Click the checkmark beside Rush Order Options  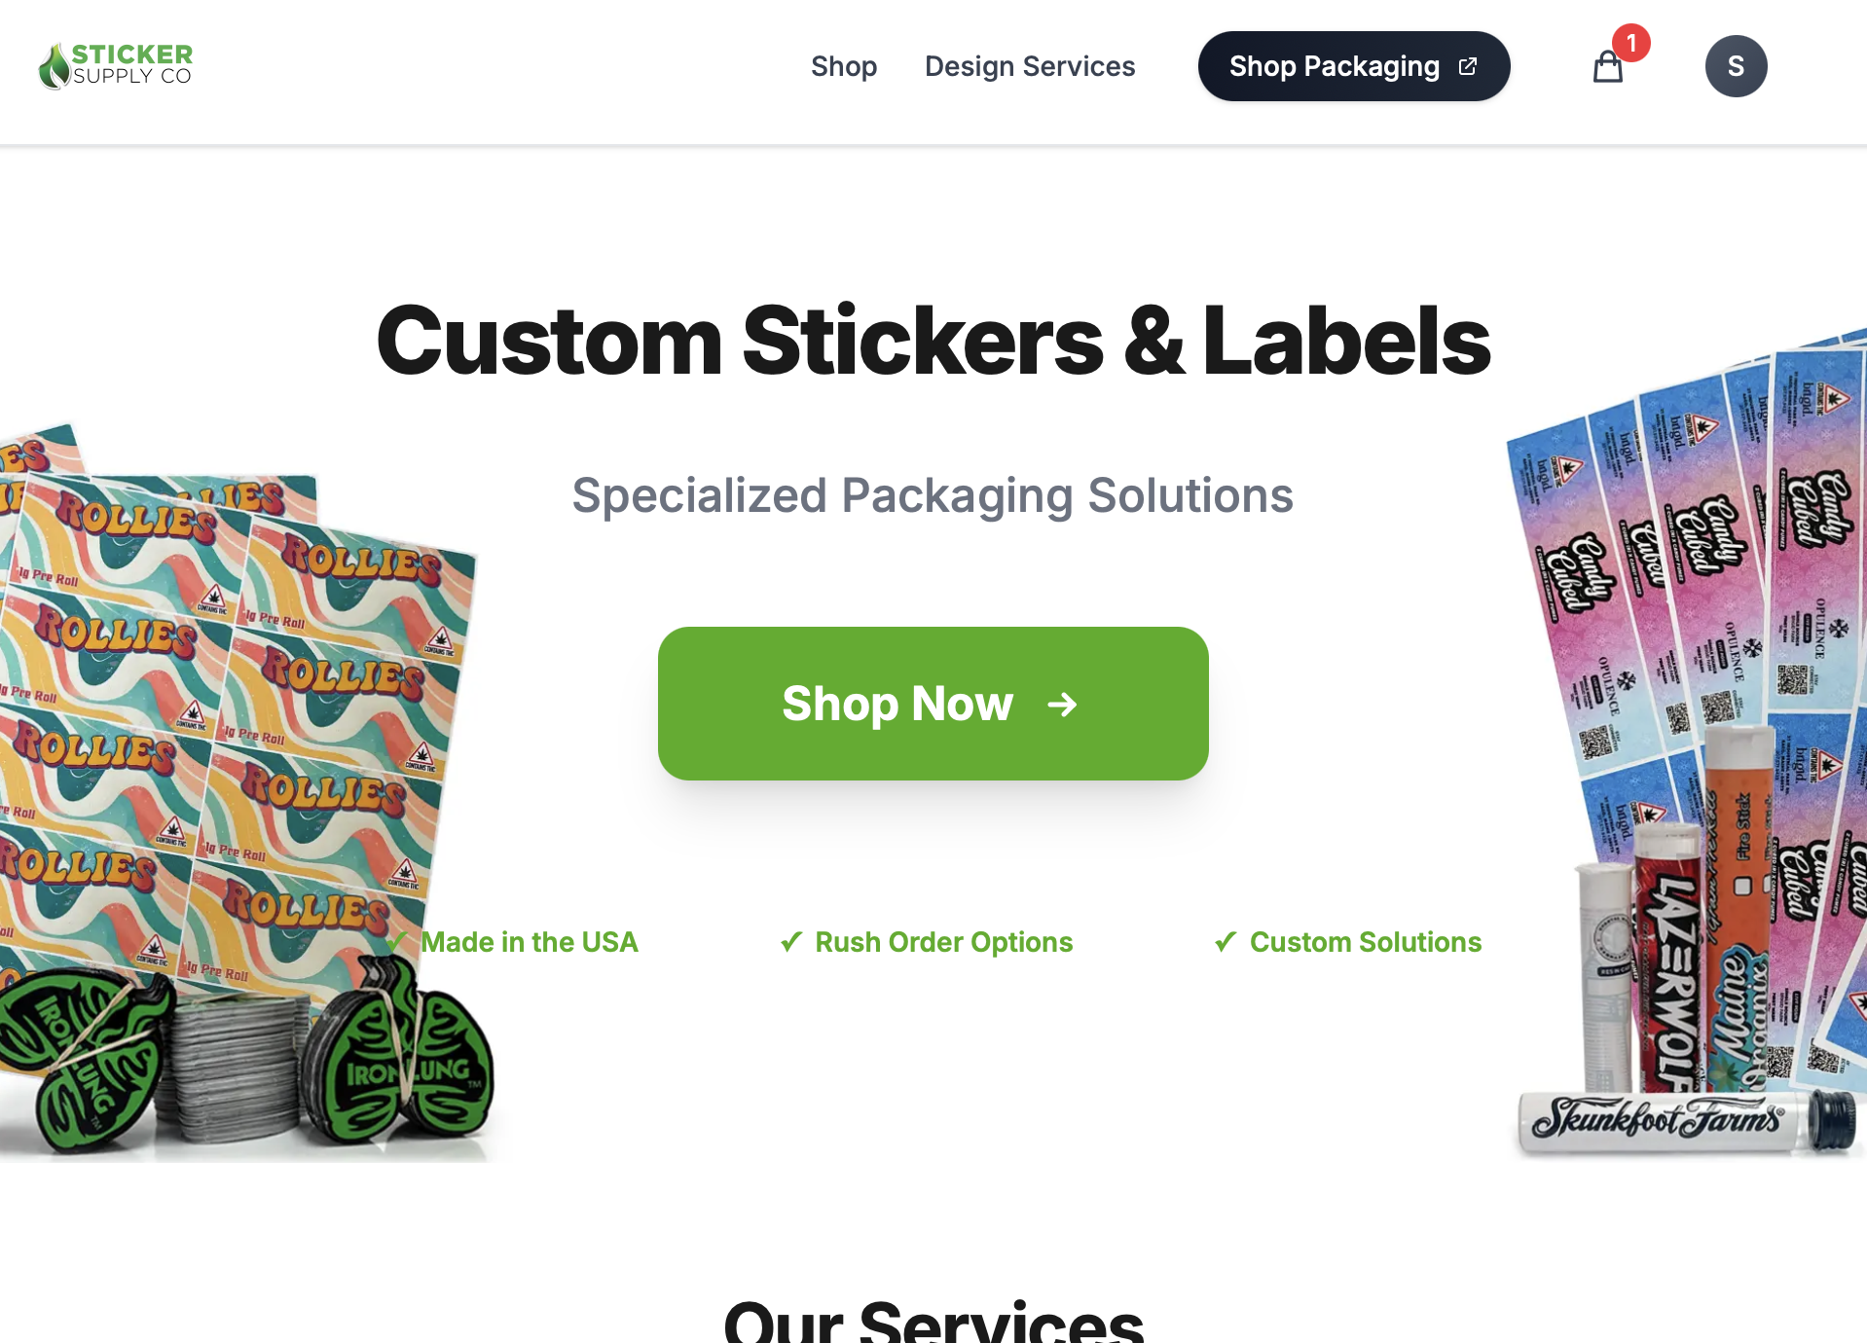(x=791, y=941)
